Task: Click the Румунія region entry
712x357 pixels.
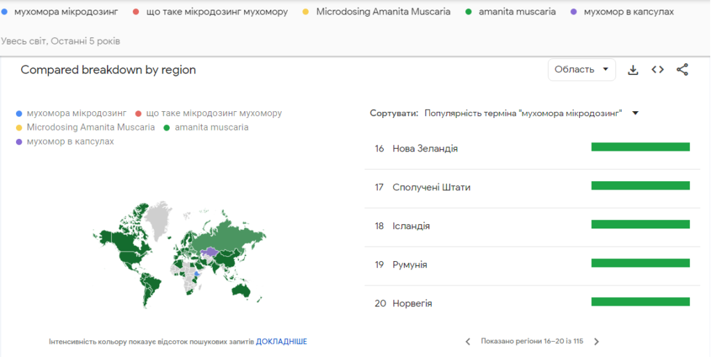Action: point(410,265)
